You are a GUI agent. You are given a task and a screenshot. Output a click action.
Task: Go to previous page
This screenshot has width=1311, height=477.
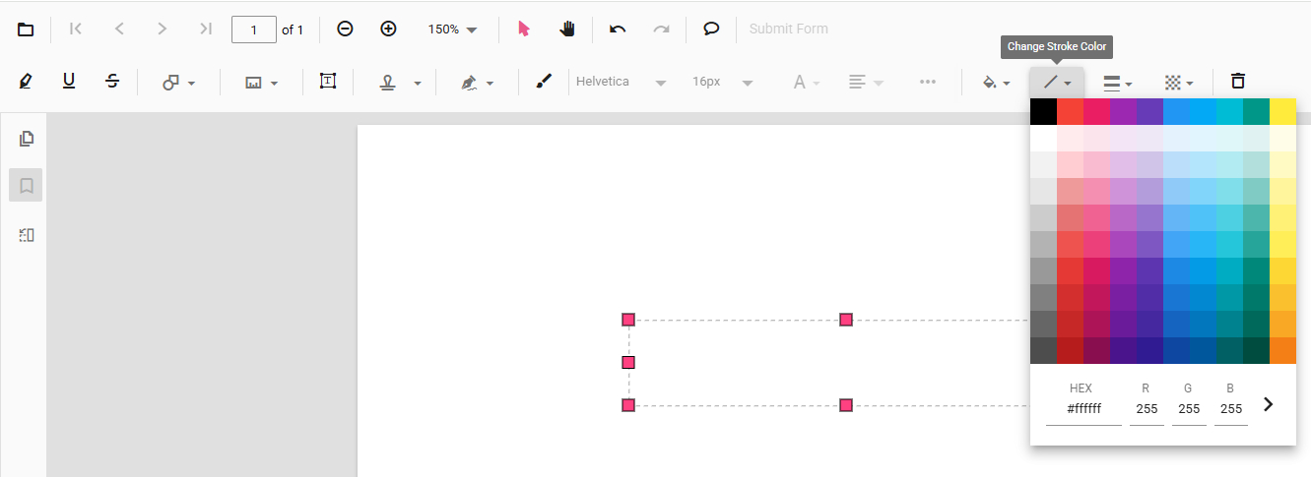point(119,29)
